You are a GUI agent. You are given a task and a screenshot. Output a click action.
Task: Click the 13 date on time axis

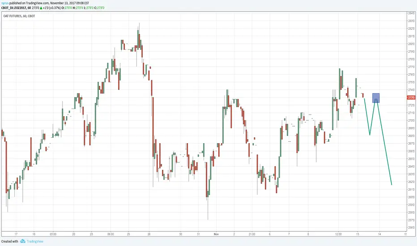pyautogui.click(x=357, y=234)
